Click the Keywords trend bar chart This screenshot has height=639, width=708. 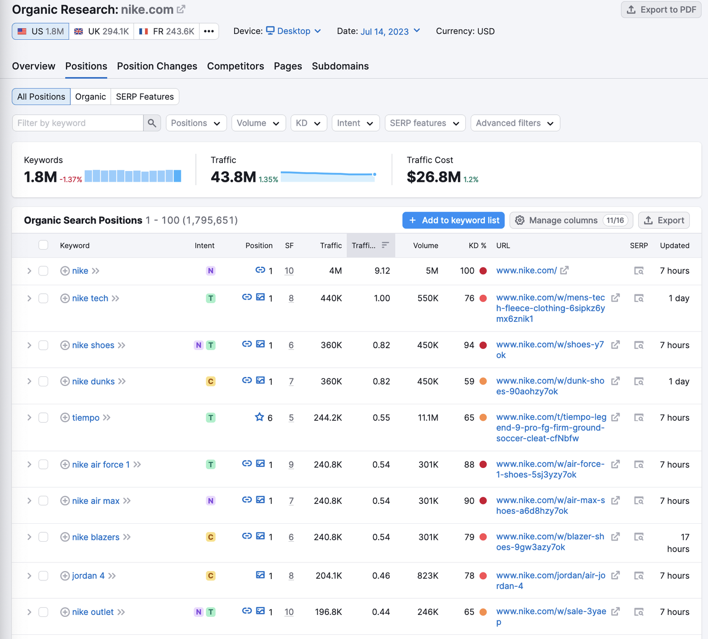click(x=133, y=176)
